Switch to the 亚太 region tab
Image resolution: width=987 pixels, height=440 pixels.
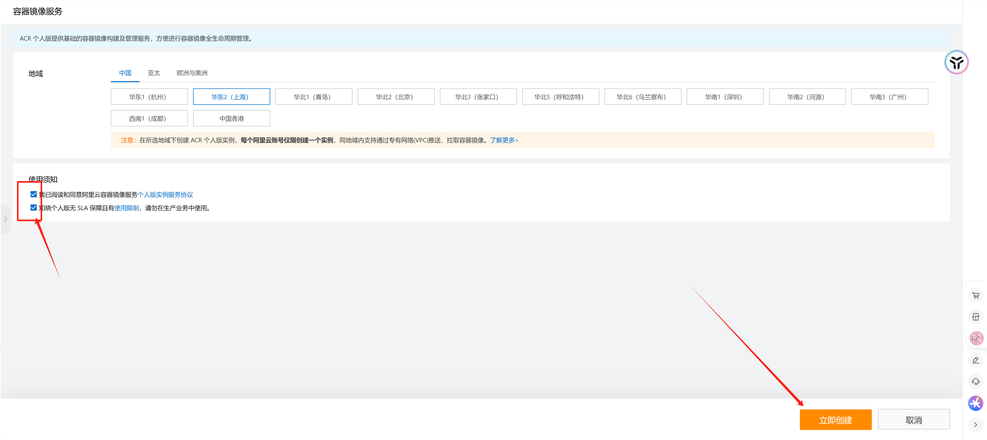tap(154, 73)
